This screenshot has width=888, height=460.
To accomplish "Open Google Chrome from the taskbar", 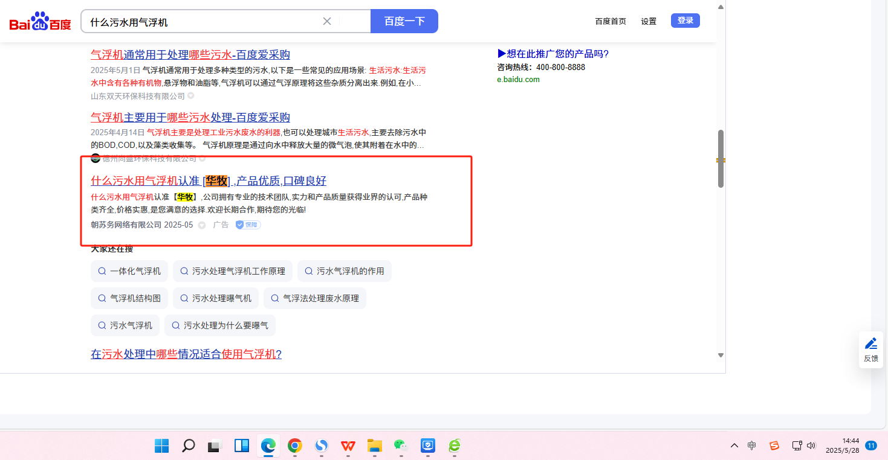I will [295, 446].
